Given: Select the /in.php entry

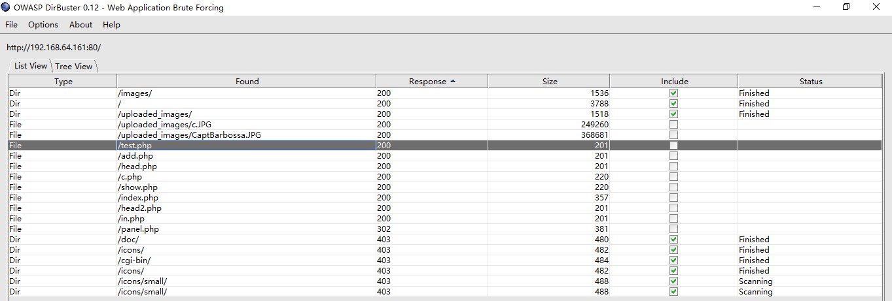Looking at the screenshot, I should [x=131, y=219].
